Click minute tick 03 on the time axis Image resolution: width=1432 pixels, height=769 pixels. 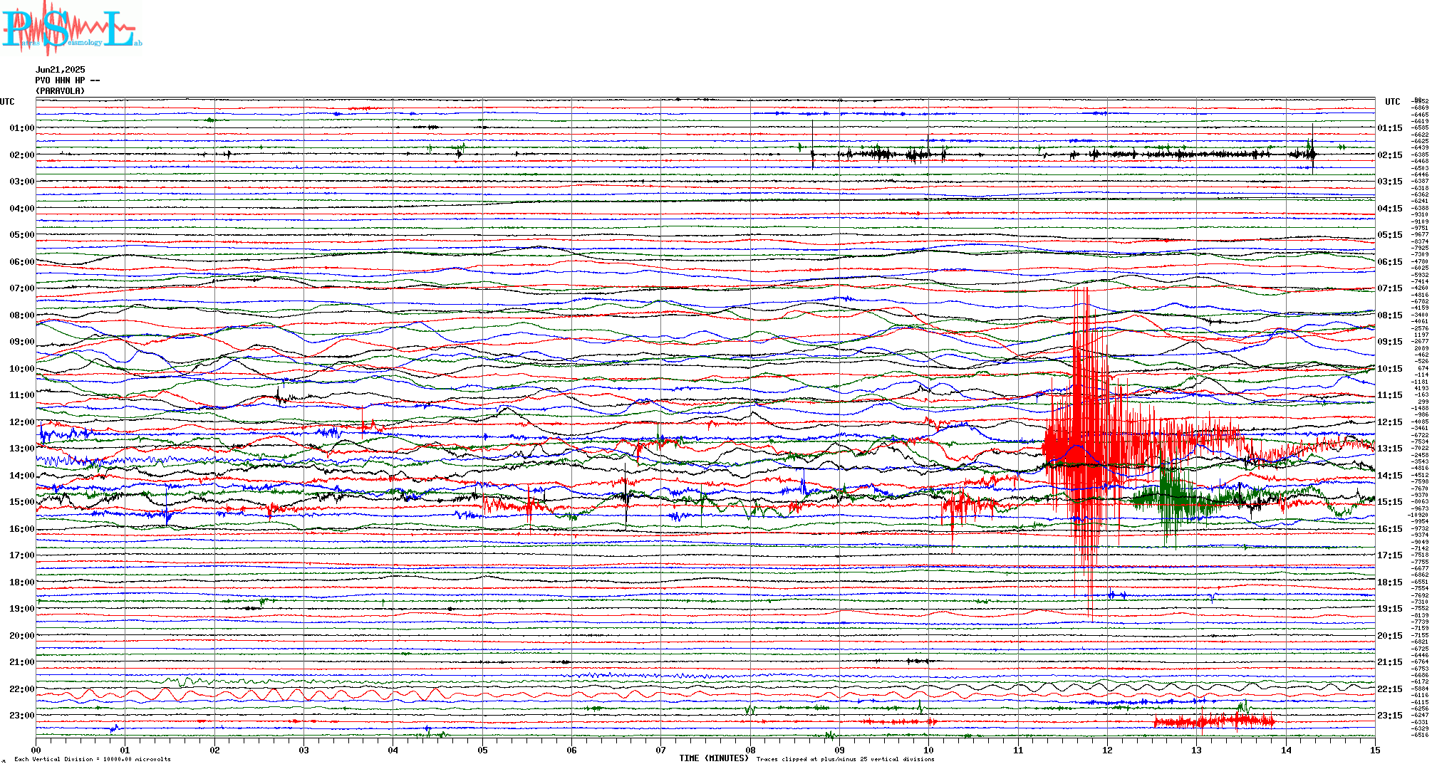click(304, 750)
